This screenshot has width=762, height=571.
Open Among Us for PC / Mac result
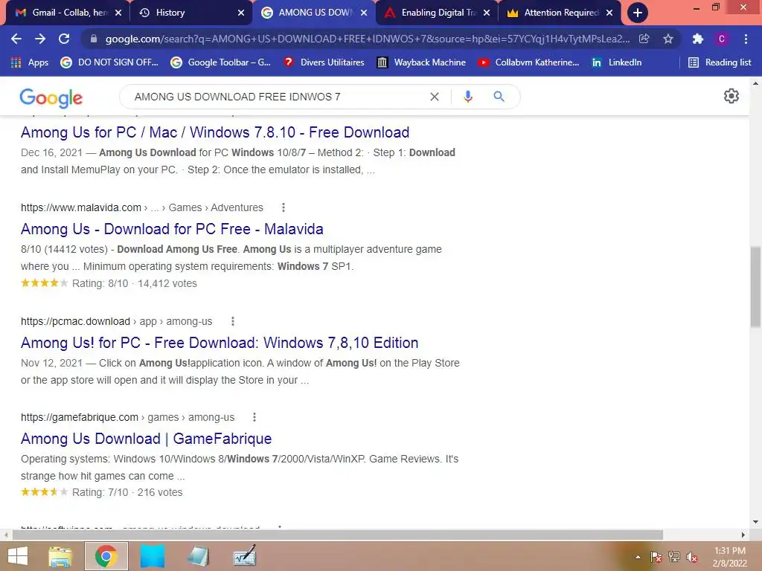coord(215,132)
